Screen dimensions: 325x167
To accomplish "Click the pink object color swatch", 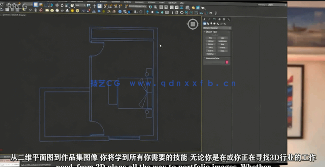I will [227, 62].
